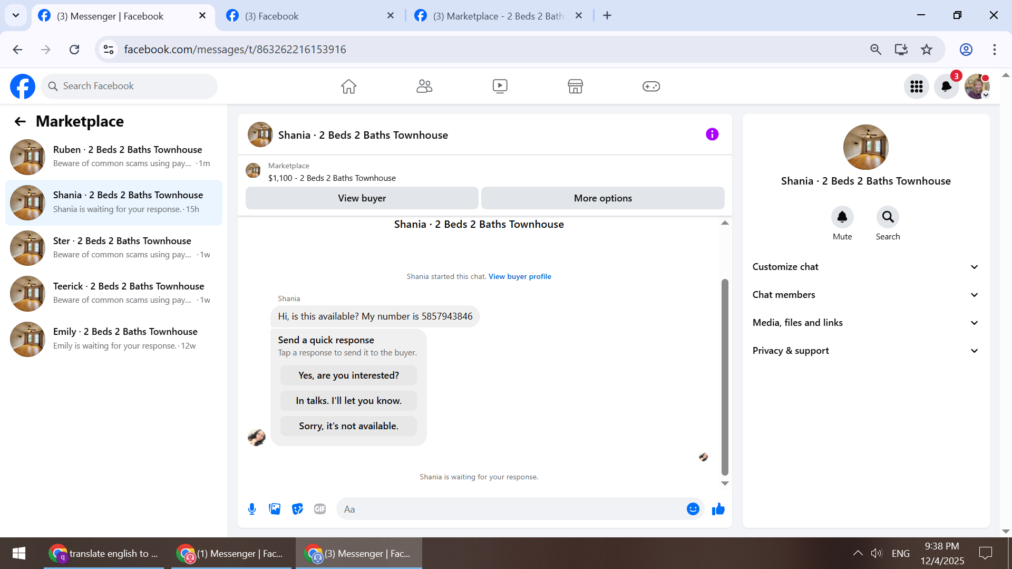Image resolution: width=1012 pixels, height=569 pixels.
Task: Attach a file with the photo icon
Action: [x=275, y=509]
